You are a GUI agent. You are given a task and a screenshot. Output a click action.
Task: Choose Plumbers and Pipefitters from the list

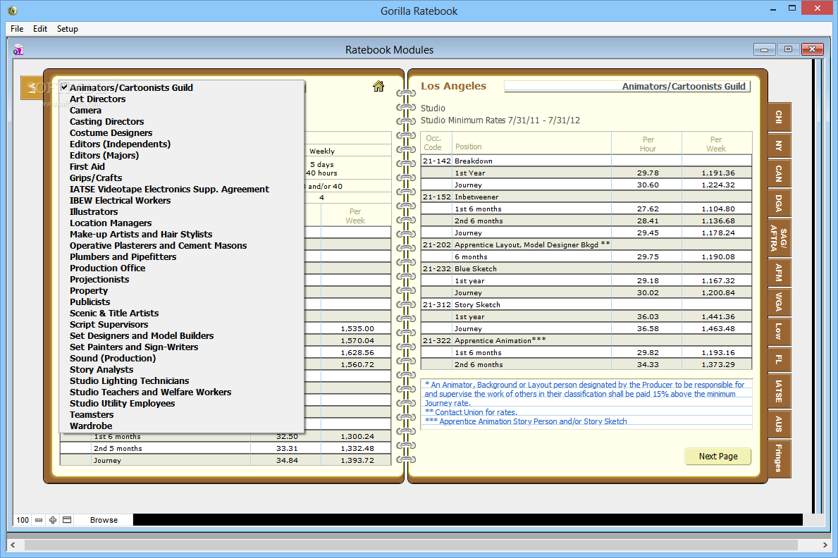[x=182, y=256]
